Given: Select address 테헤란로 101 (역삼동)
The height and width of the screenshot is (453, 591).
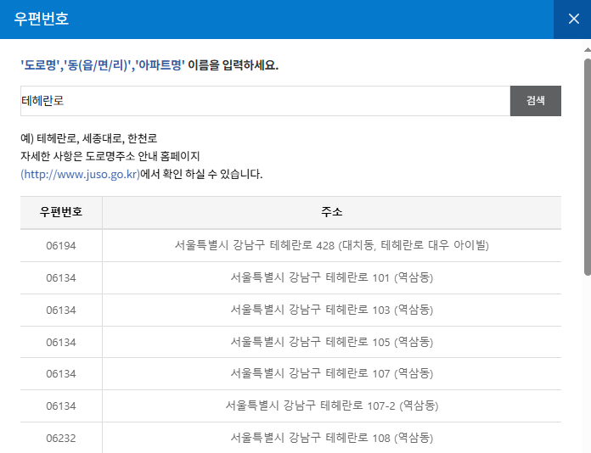Looking at the screenshot, I should (332, 278).
